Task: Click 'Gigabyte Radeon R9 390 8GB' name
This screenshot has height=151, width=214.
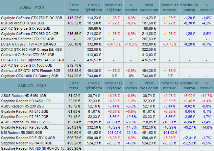Action: pyautogui.click(x=25, y=127)
